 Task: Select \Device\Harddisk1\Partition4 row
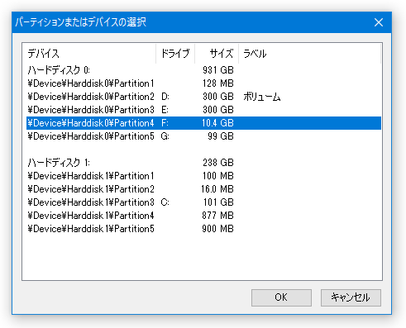203,216
